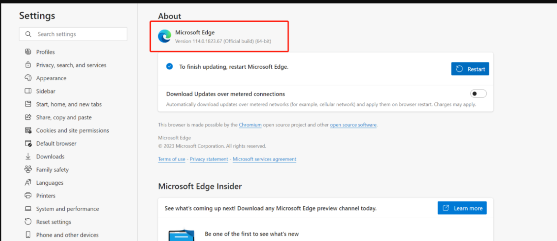Select Share, copy and paste

64,117
